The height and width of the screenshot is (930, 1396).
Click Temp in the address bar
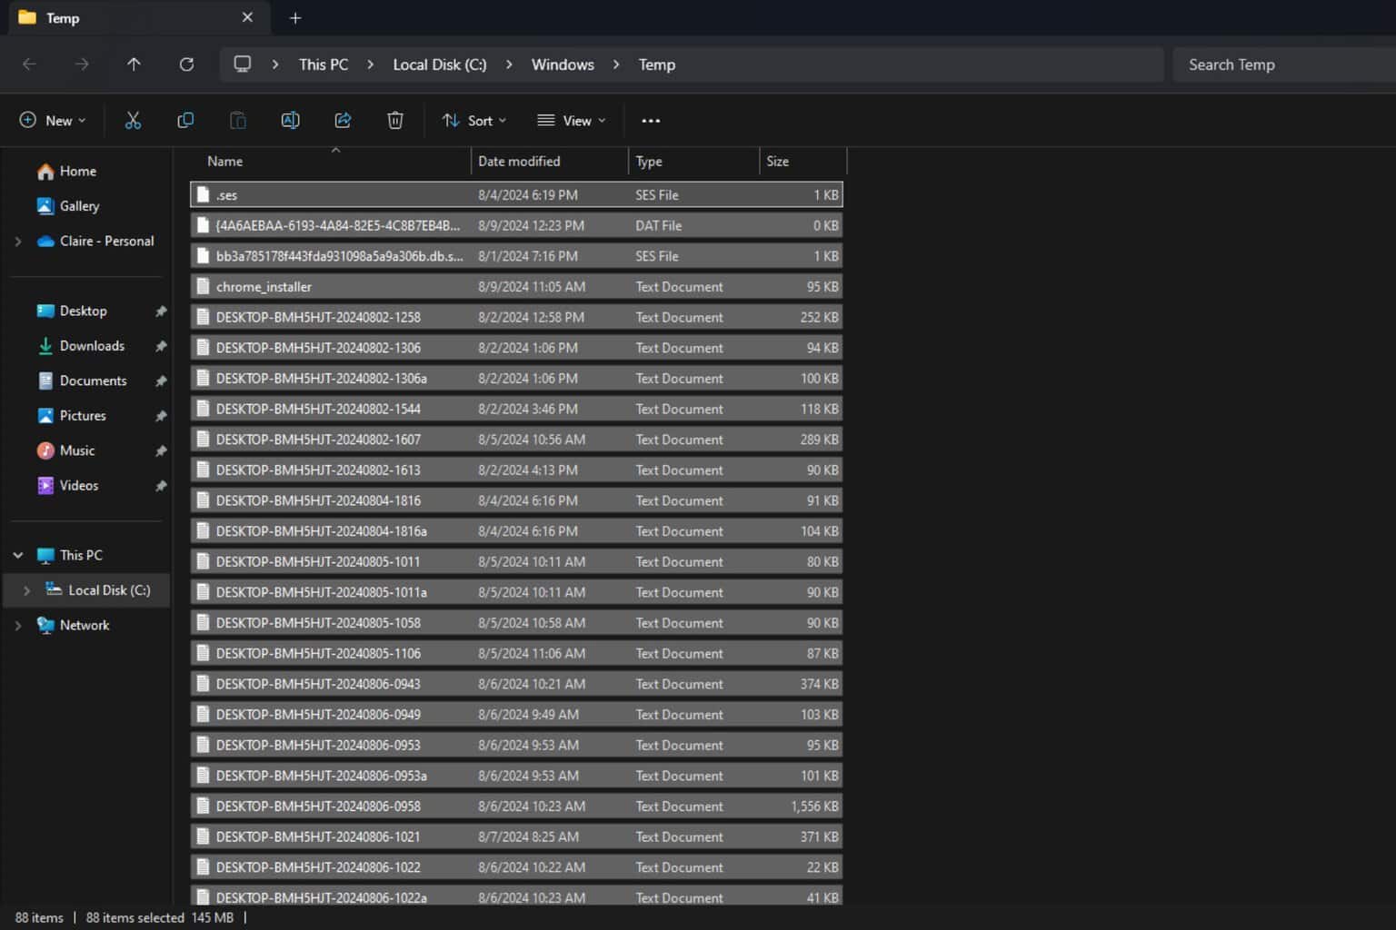click(657, 64)
